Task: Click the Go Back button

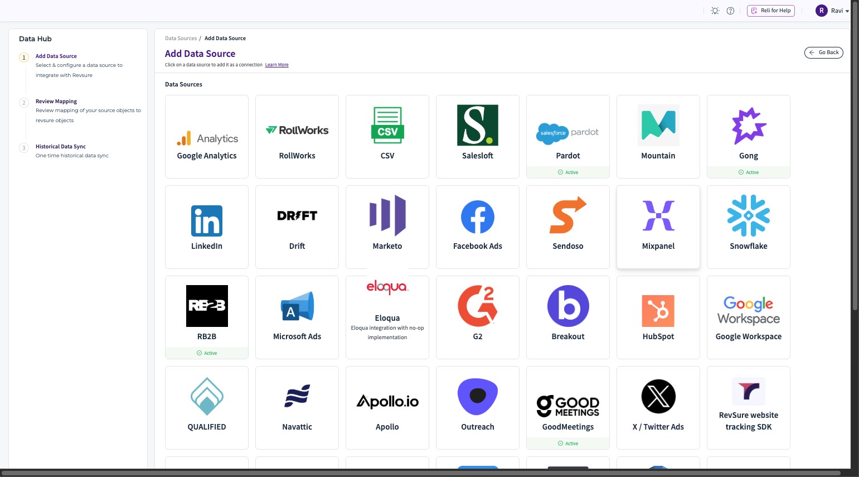Action: 824,52
